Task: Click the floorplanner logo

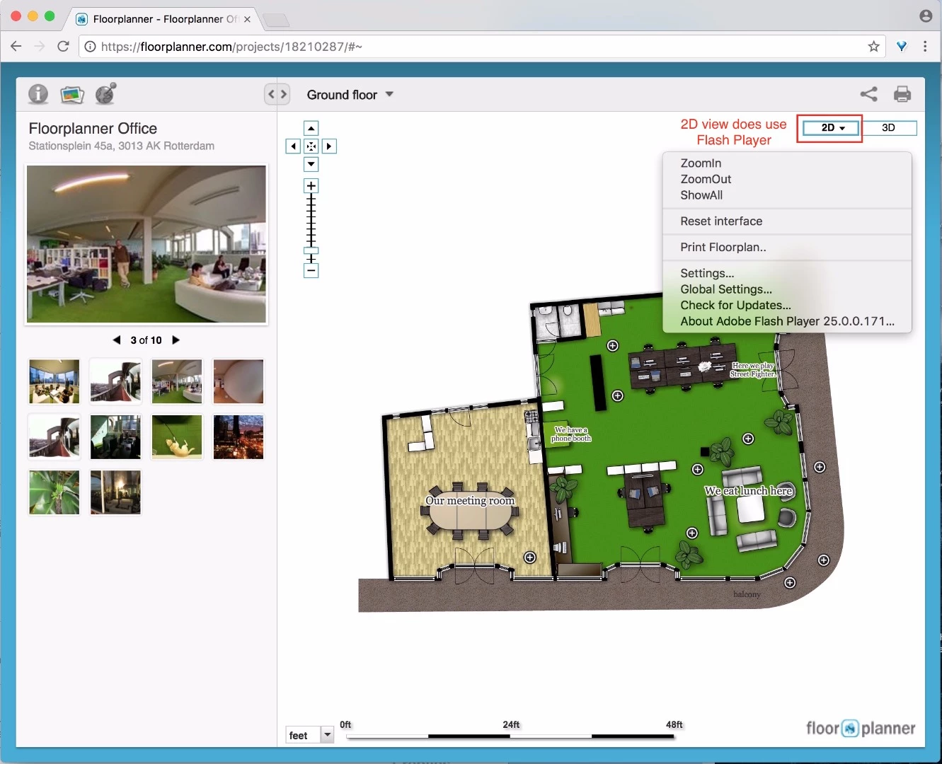Action: point(861,729)
